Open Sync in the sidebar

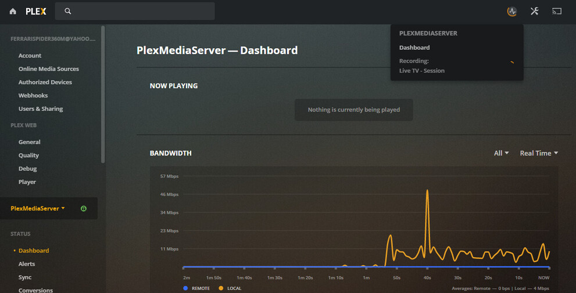pyautogui.click(x=25, y=277)
